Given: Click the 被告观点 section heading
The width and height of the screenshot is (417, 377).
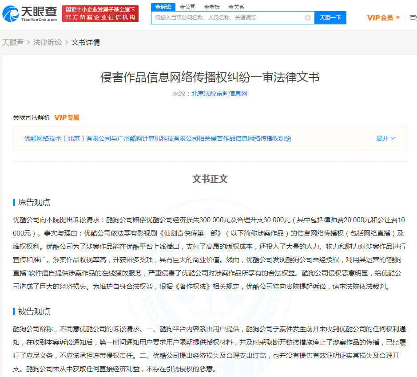Looking at the screenshot, I should pos(34,311).
